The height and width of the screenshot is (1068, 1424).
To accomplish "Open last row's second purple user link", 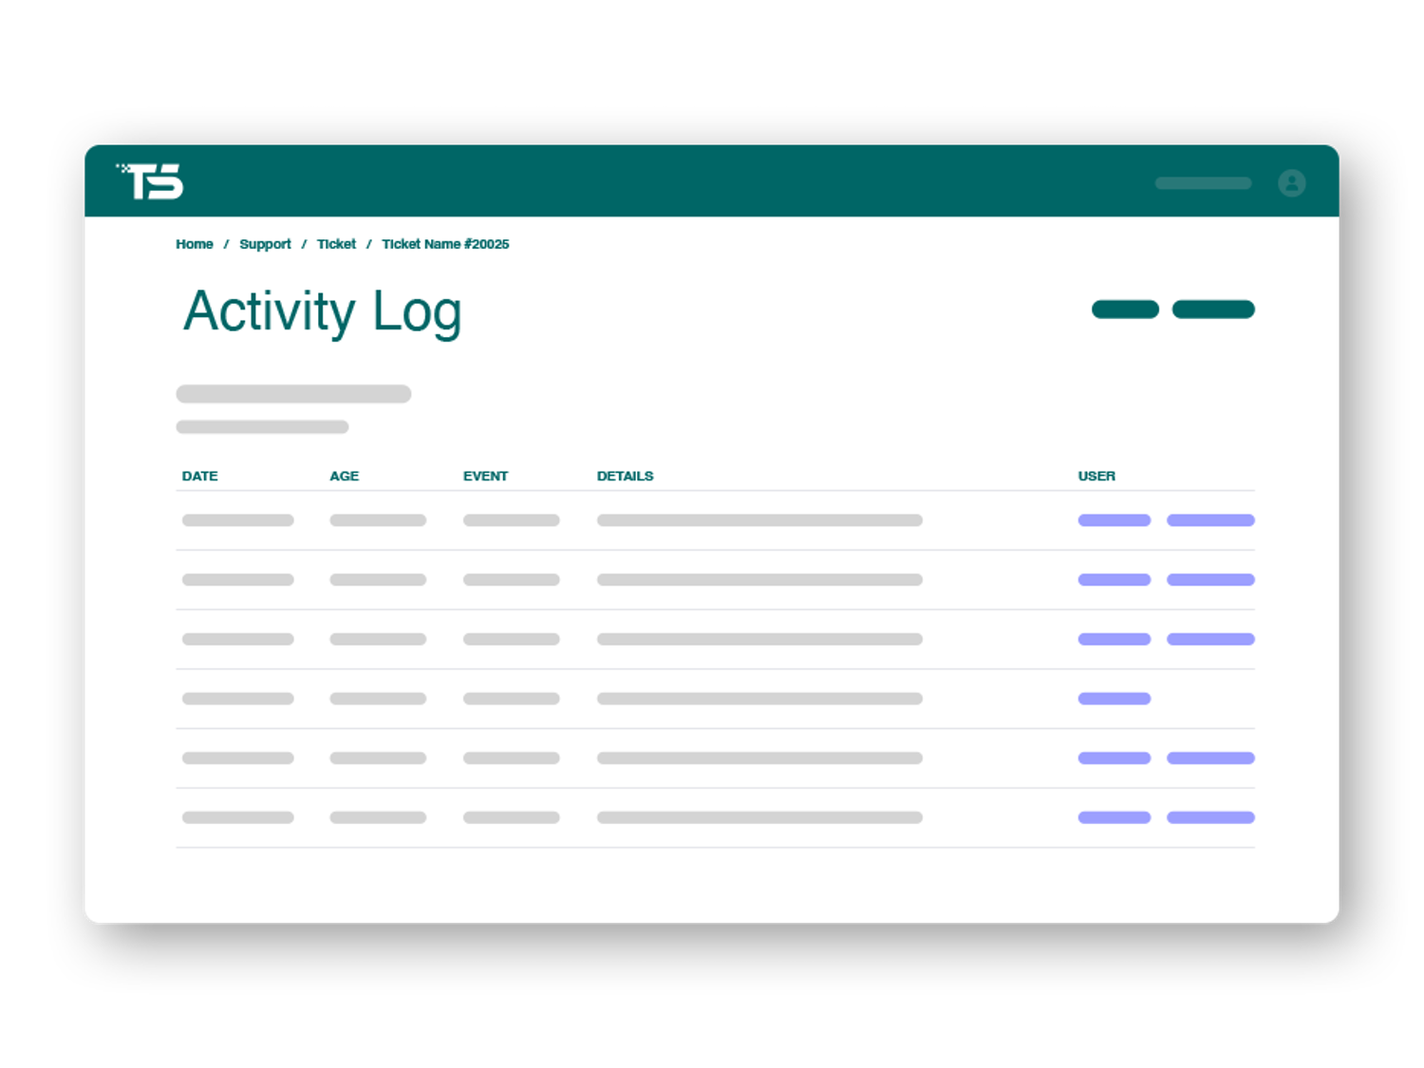I will point(1209,817).
